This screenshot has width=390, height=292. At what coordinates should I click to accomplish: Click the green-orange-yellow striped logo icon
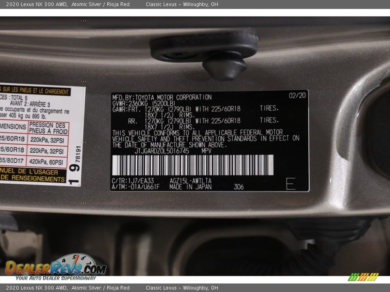pyautogui.click(x=363, y=277)
